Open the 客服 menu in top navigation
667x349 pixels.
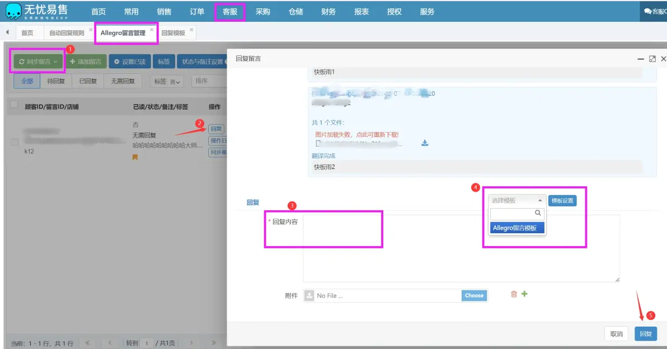(x=230, y=12)
